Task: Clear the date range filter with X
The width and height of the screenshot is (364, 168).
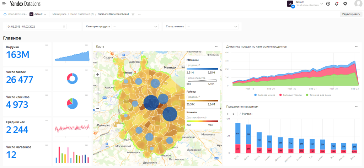Action: 64,27
